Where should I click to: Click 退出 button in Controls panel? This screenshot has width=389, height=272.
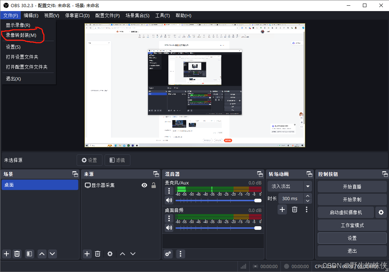point(352,251)
